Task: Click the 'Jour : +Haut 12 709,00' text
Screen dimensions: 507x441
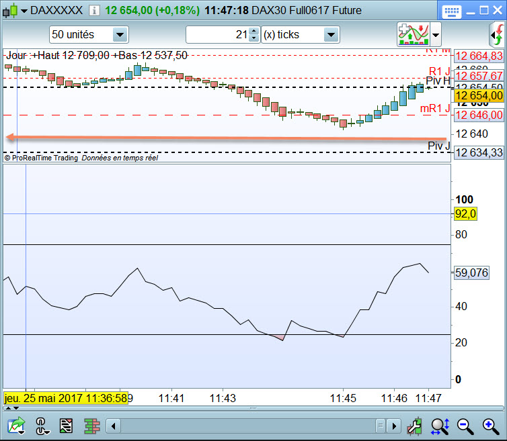Action: point(58,56)
